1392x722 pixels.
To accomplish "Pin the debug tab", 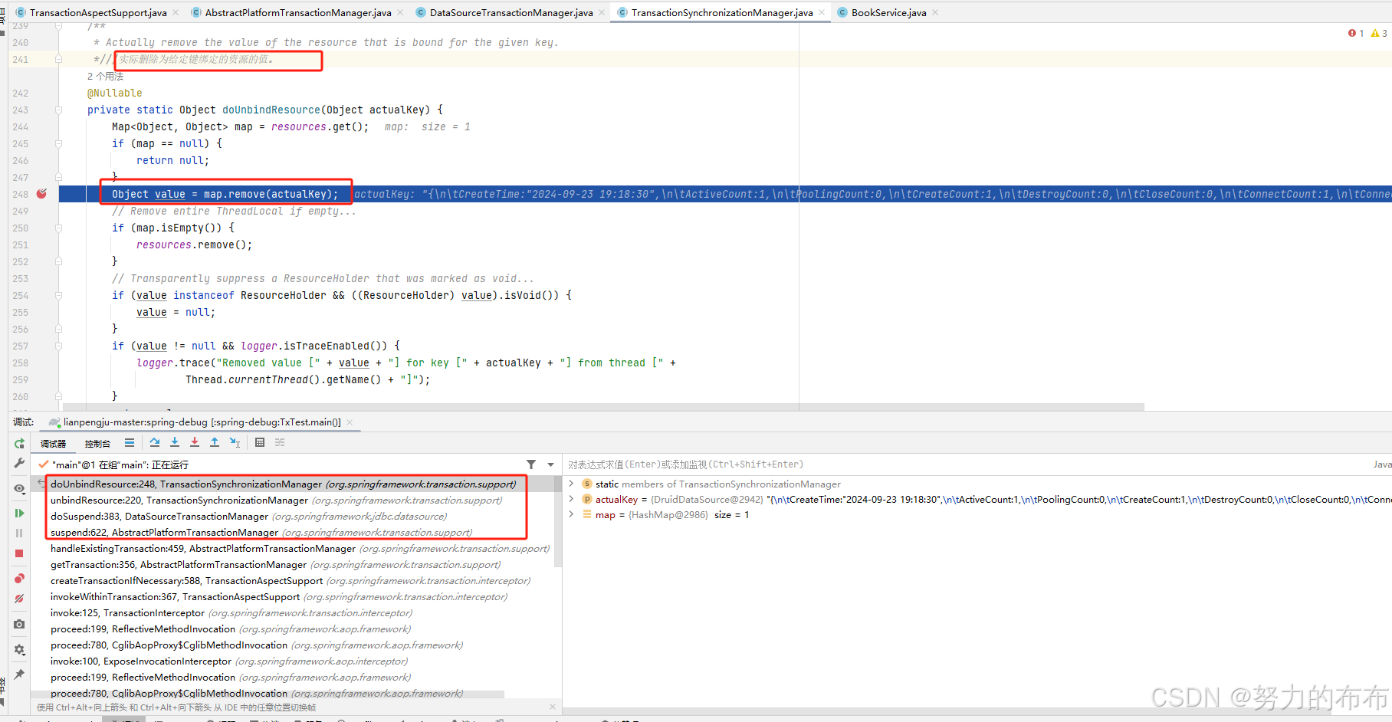I will click(x=19, y=674).
